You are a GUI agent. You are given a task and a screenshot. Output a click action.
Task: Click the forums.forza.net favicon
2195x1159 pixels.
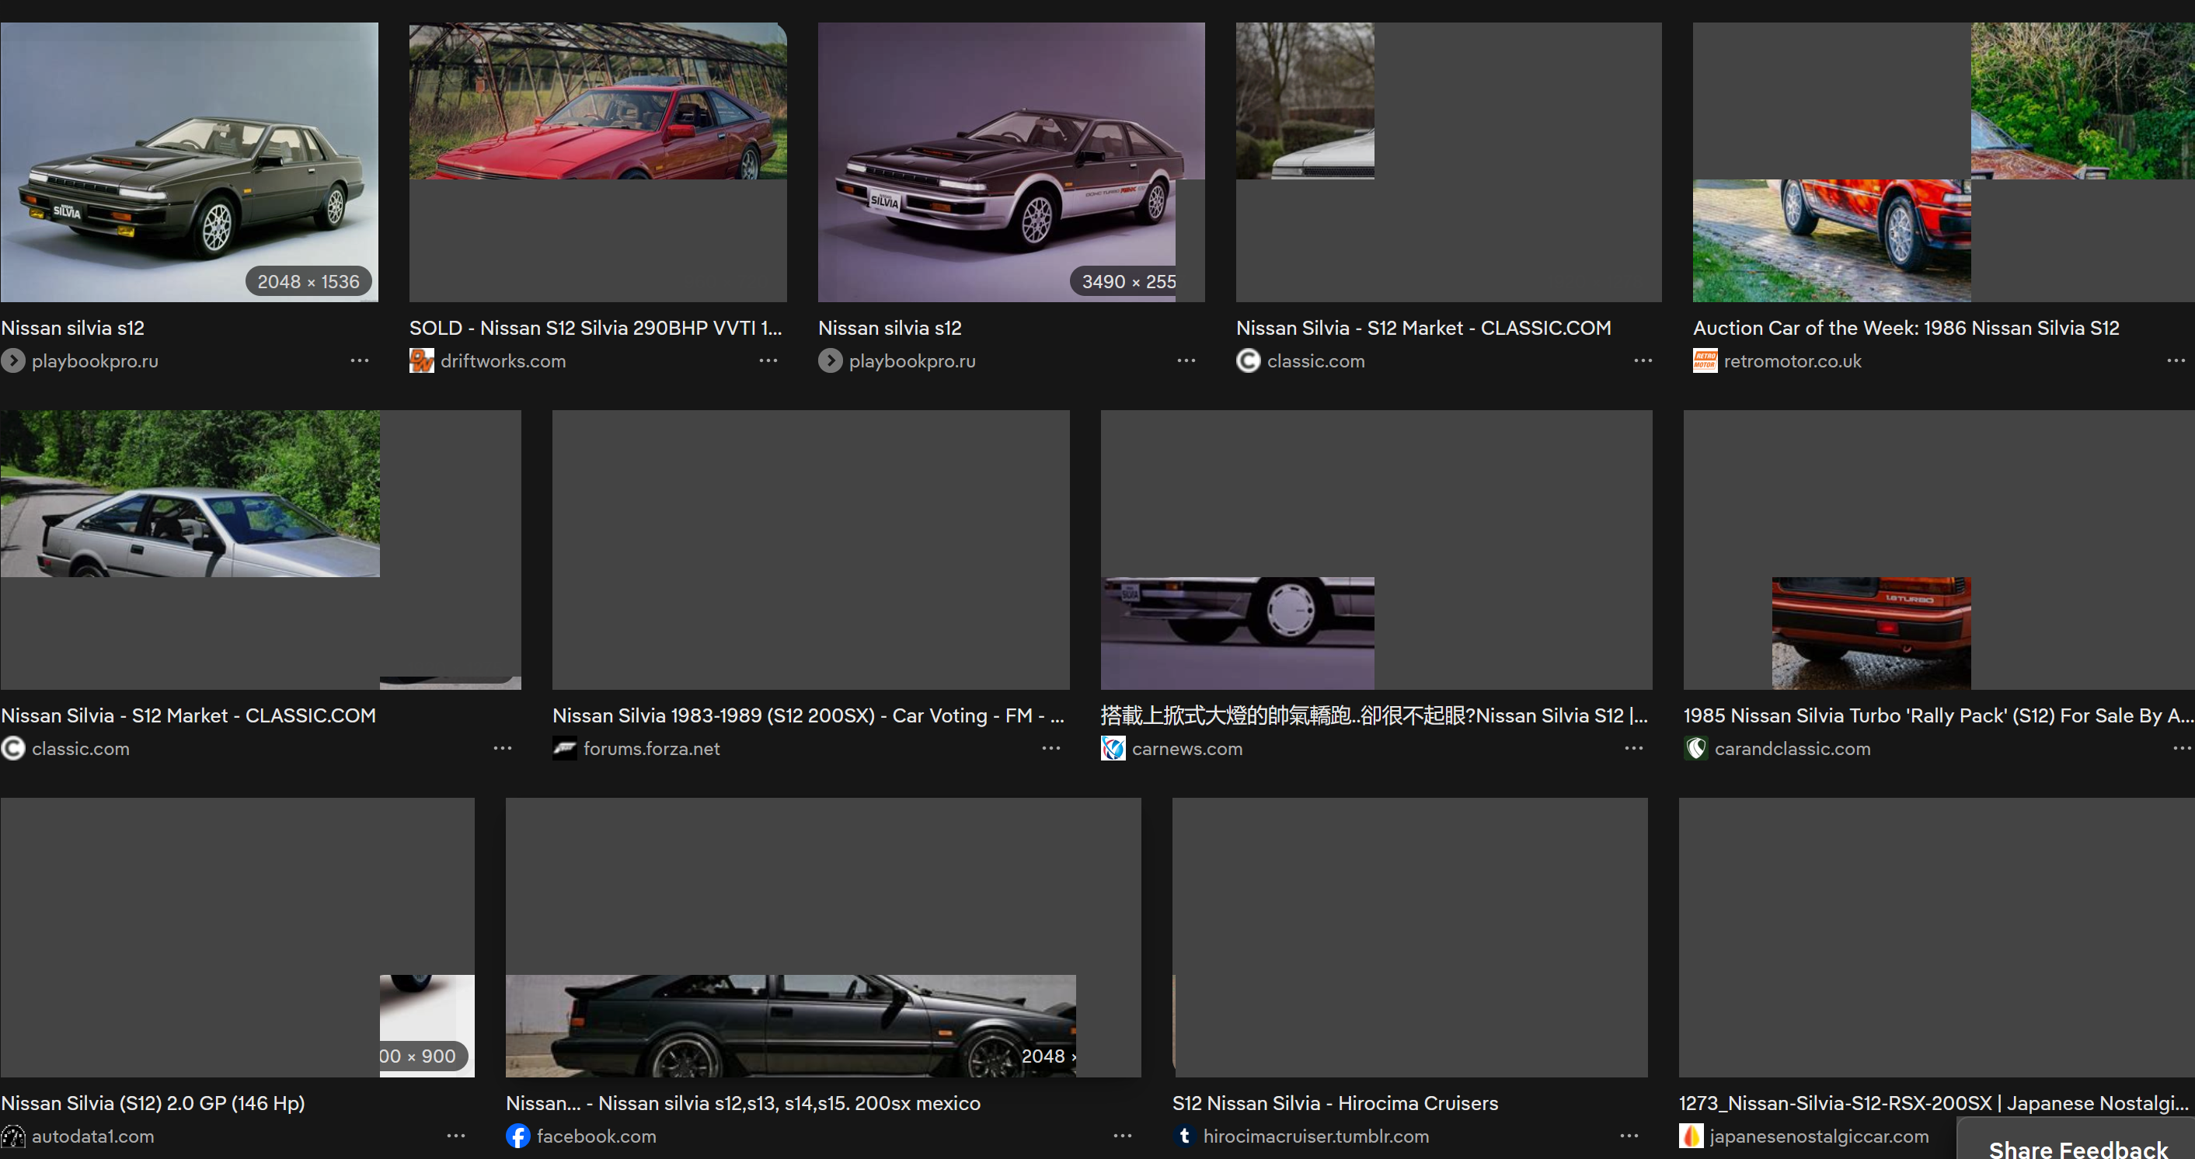(564, 748)
